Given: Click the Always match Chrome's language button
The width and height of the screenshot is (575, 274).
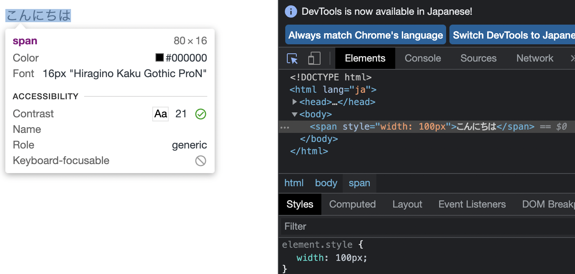Looking at the screenshot, I should pos(365,34).
